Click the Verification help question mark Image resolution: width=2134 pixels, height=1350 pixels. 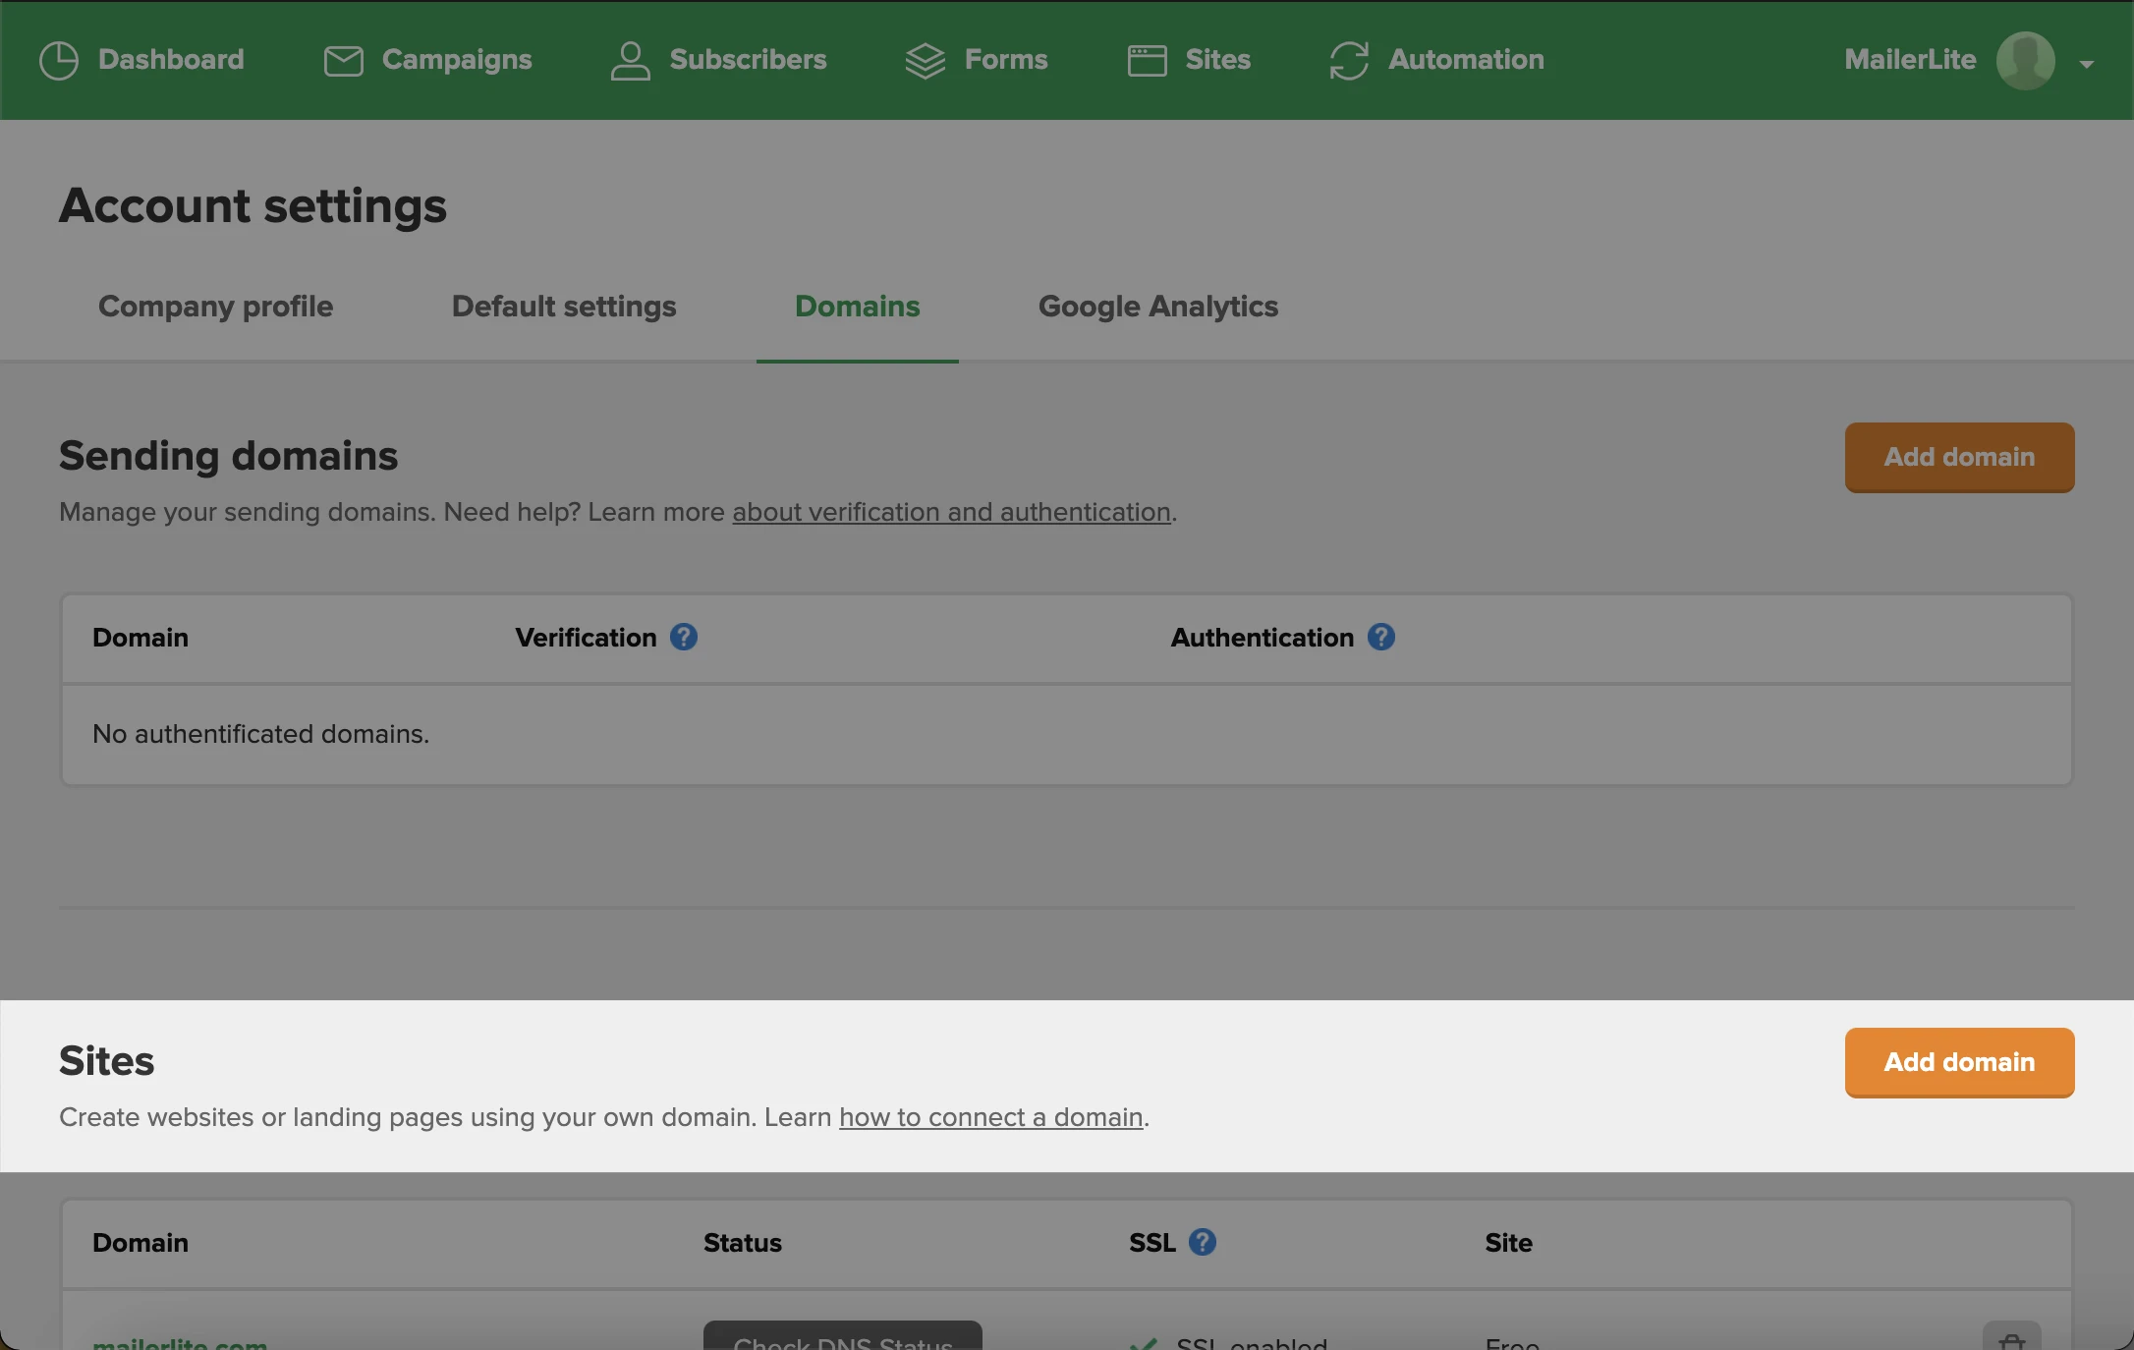click(684, 637)
